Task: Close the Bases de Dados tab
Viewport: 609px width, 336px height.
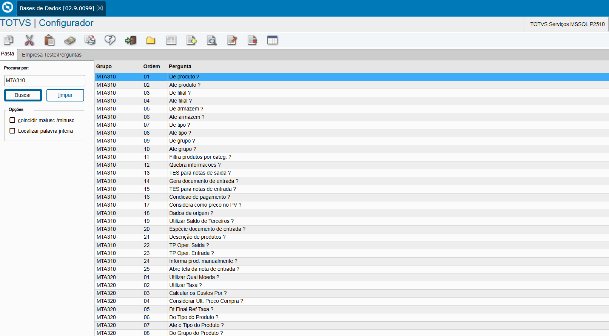Action: [x=100, y=8]
